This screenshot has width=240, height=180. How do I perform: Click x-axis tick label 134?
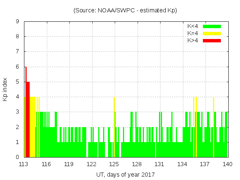click(x=182, y=164)
